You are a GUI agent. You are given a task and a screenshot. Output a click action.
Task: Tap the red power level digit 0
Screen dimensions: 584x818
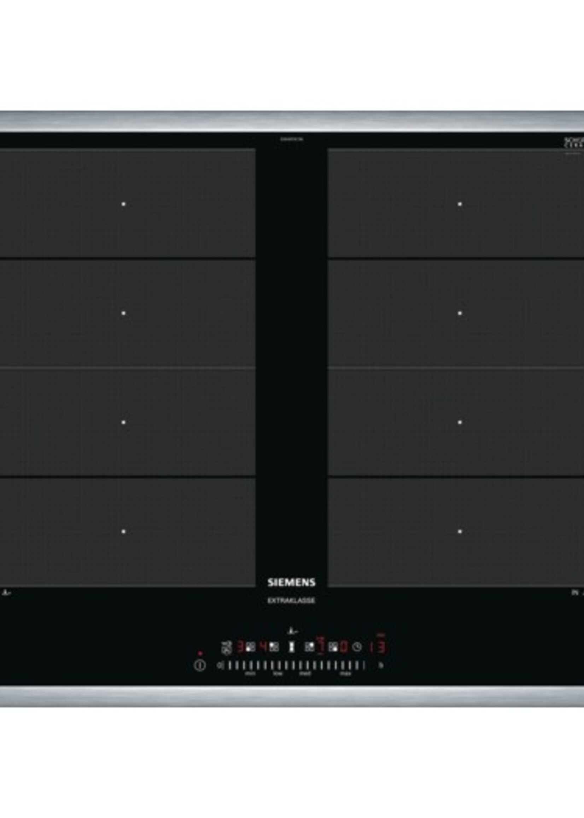[344, 647]
